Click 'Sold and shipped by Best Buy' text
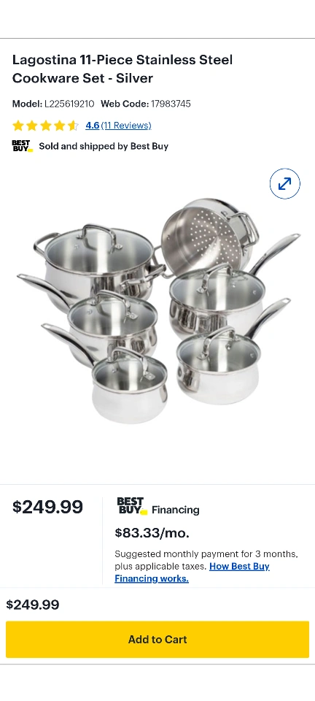This screenshot has width=315, height=701. [104, 146]
